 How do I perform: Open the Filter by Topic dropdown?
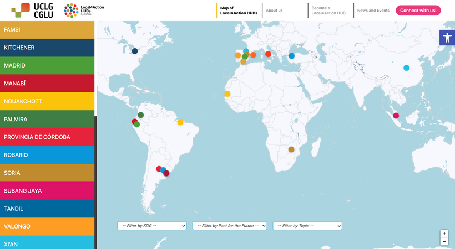pos(307,226)
